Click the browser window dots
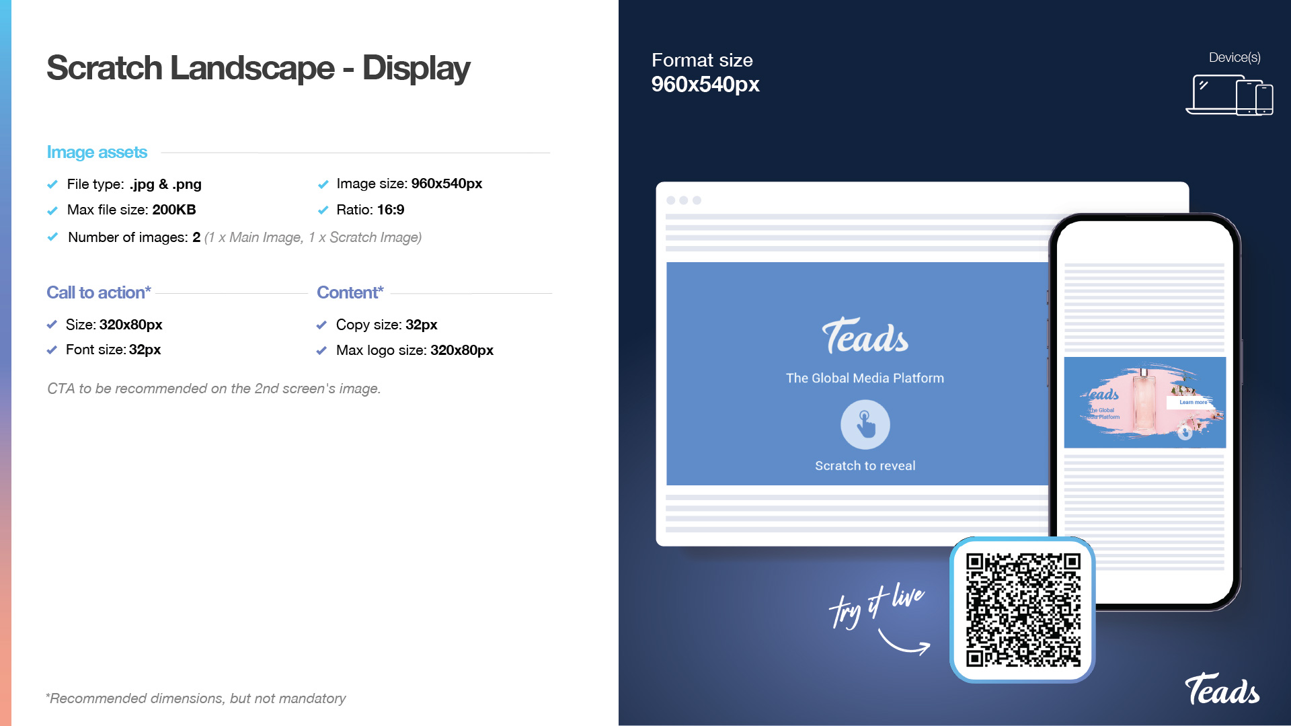The image size is (1291, 726). click(x=684, y=200)
